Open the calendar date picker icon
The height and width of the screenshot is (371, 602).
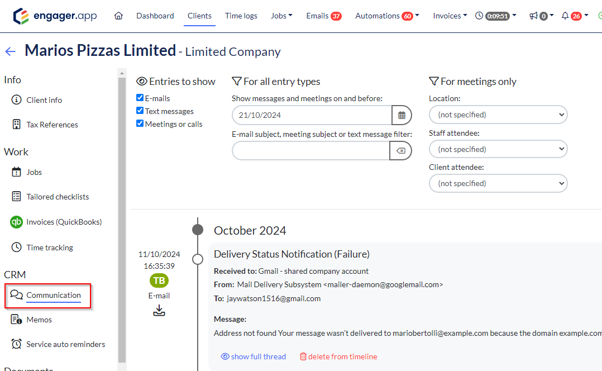402,115
